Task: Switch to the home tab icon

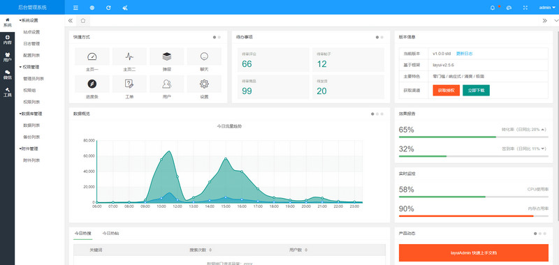Action: click(x=83, y=21)
